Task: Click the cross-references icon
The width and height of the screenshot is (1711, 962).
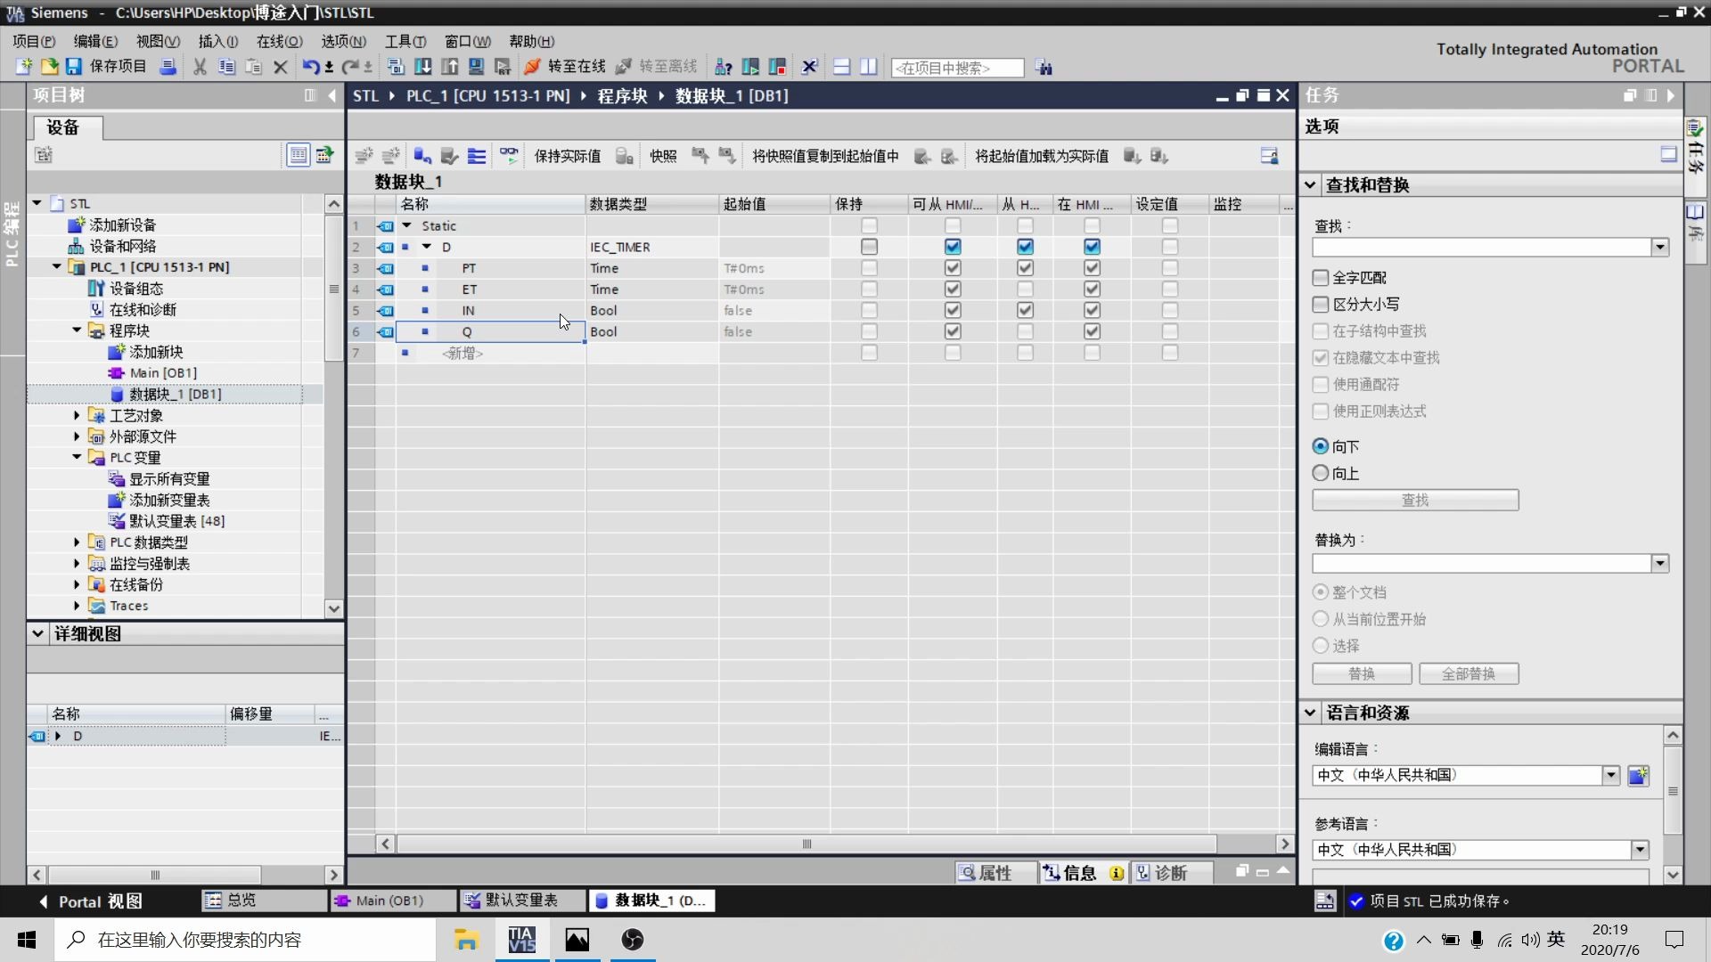Action: click(x=809, y=67)
